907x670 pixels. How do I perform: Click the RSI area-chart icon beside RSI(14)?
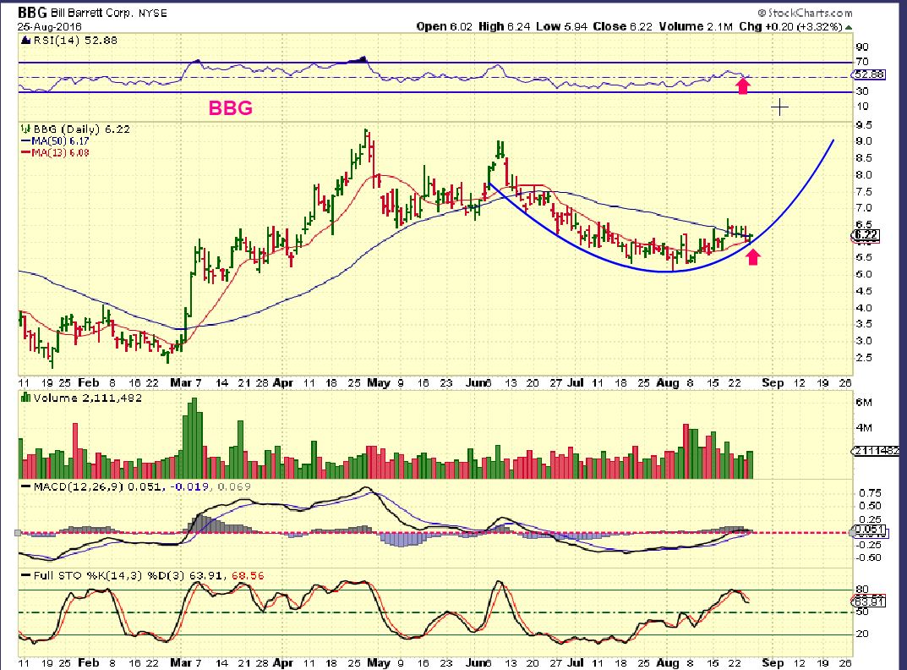[x=25, y=41]
